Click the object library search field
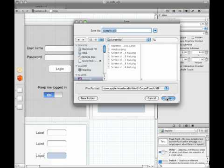 point(182,166)
